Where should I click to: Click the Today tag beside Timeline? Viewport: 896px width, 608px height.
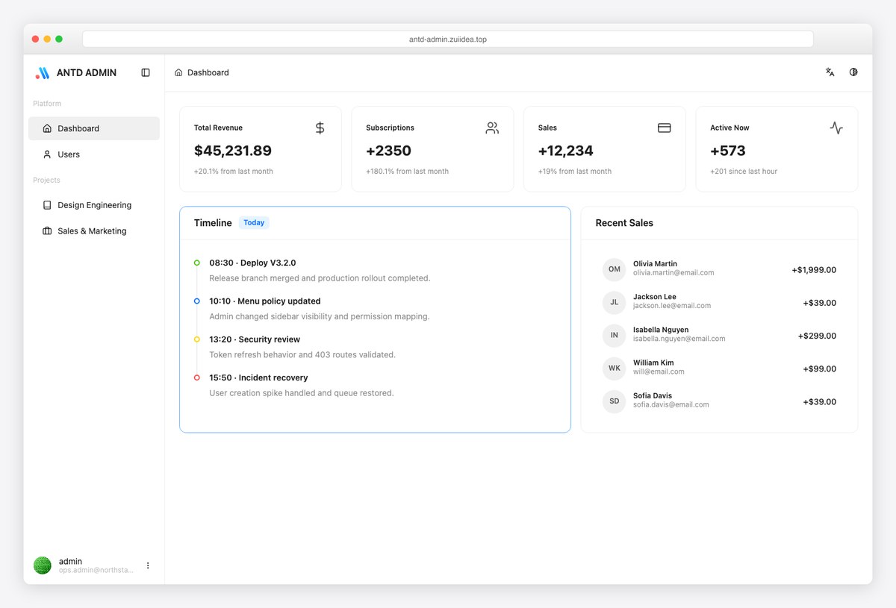click(x=254, y=223)
